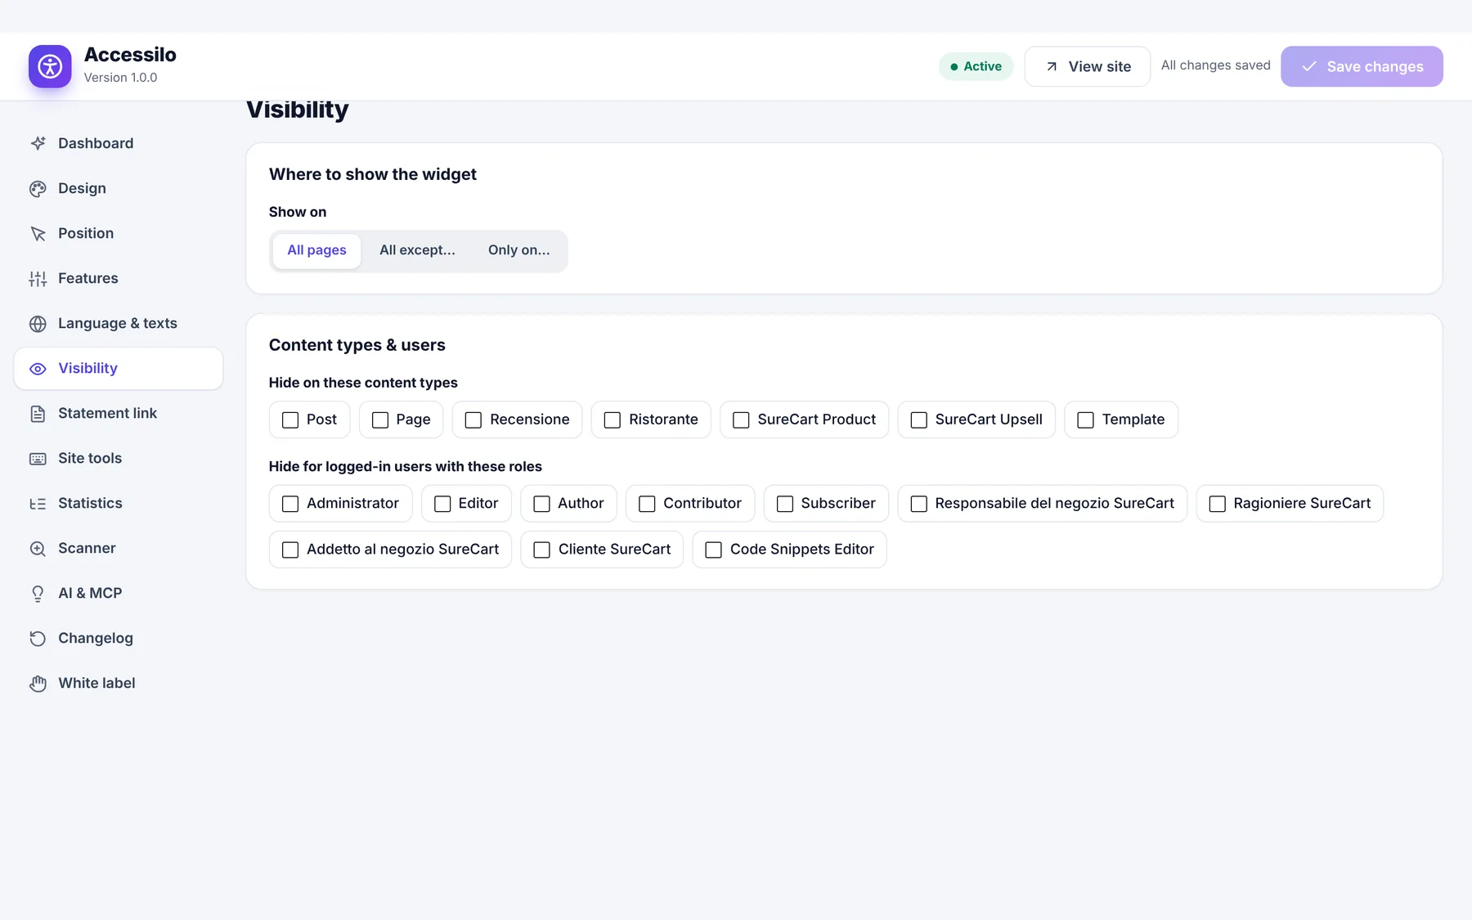1472x920 pixels.
Task: Select the Only on... option
Action: pos(519,251)
